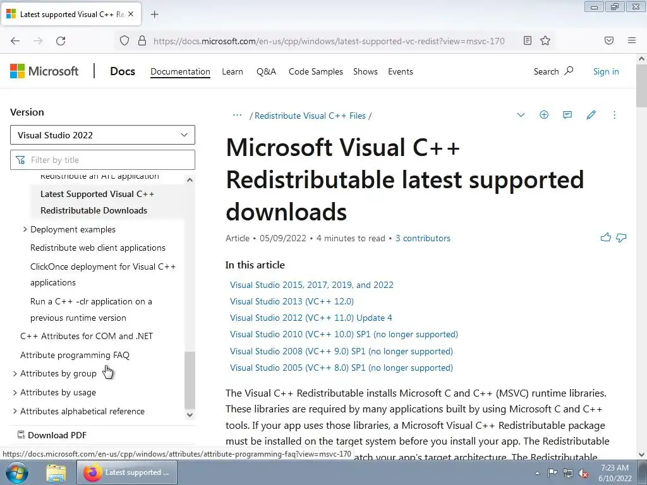Open the Events nav item

coord(400,71)
